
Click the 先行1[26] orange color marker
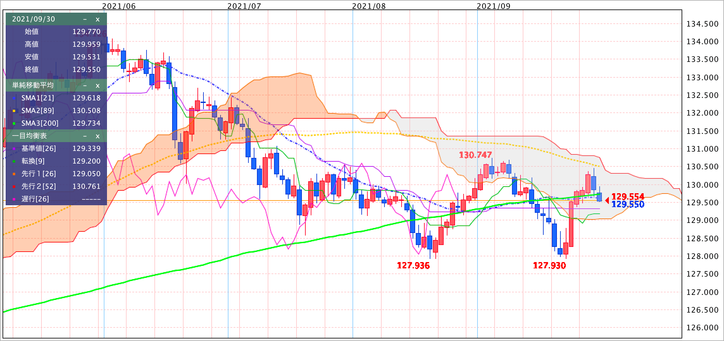[x=14, y=174]
